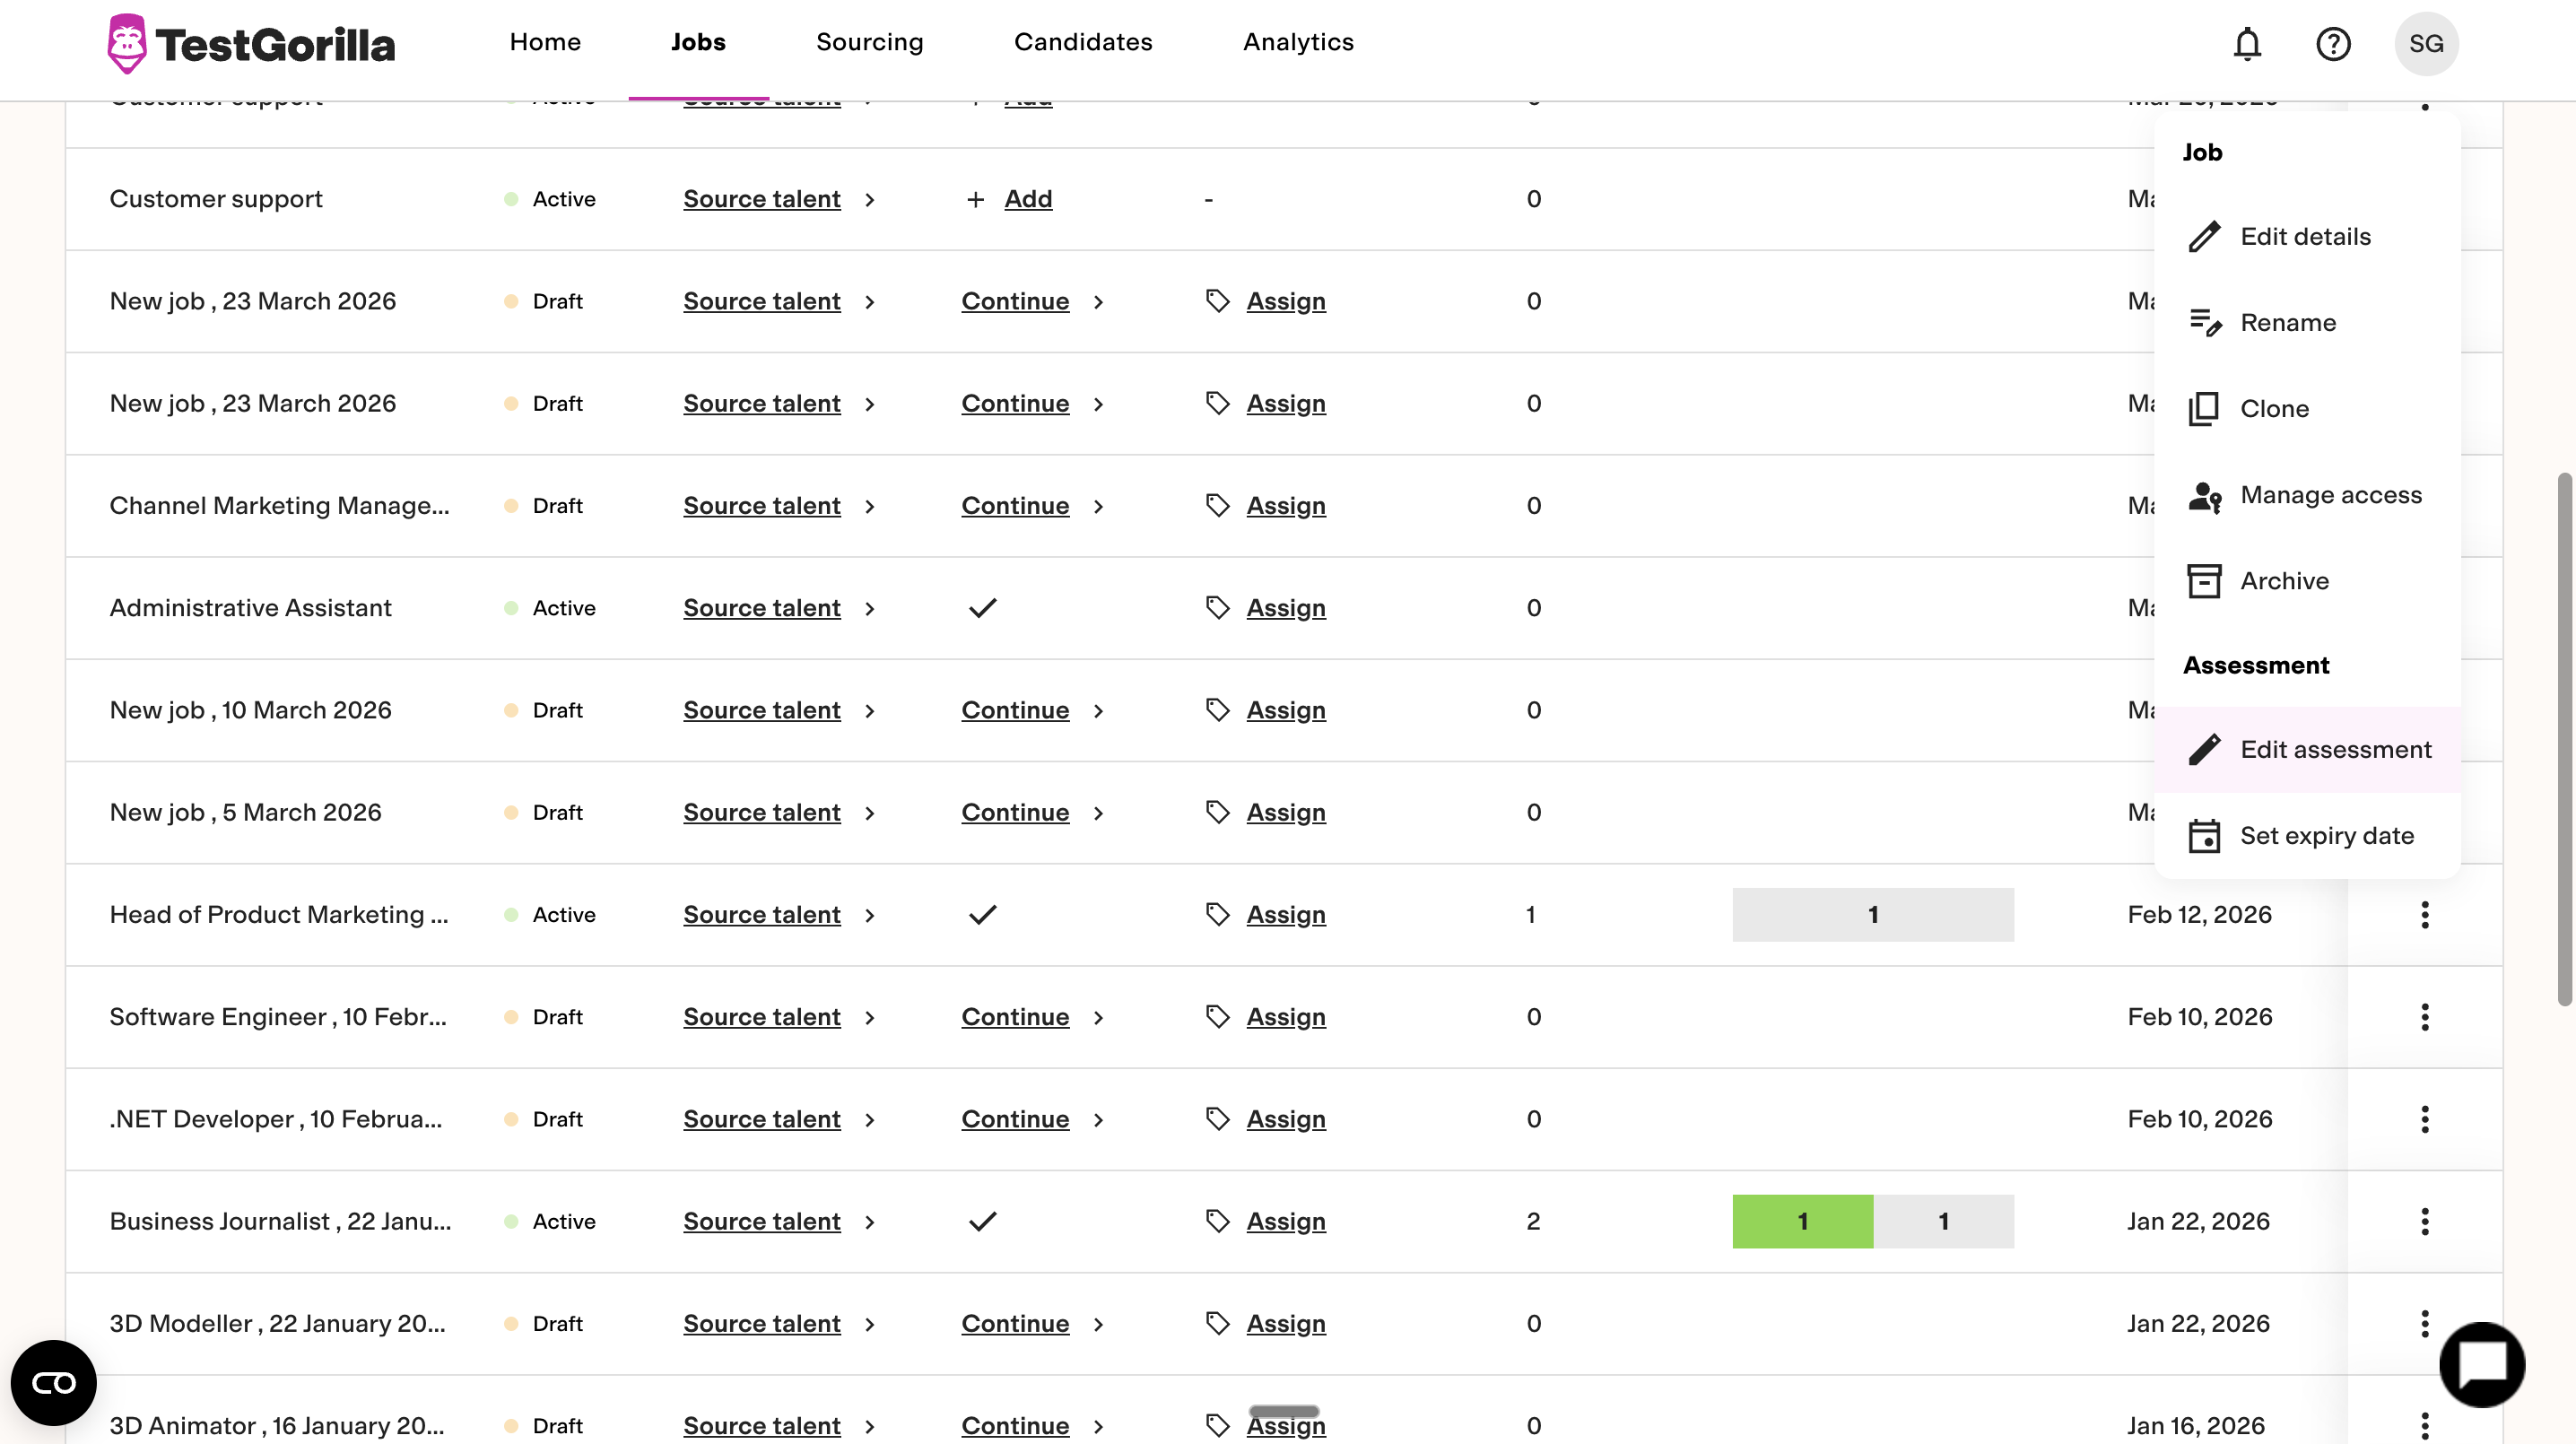Click the archive box icon in the menu
This screenshot has height=1444, width=2576.
2204,581
